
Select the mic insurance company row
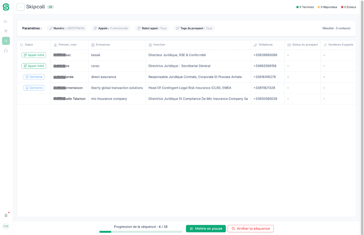tap(109, 99)
